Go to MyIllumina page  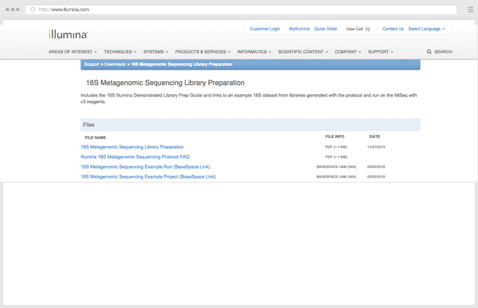coord(299,29)
